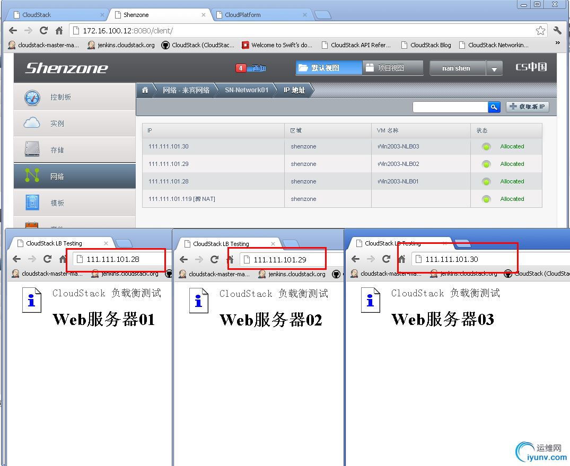This screenshot has width=570, height=466.
Task: Select source NAT row 111.111.101.119
Action: tap(342, 199)
